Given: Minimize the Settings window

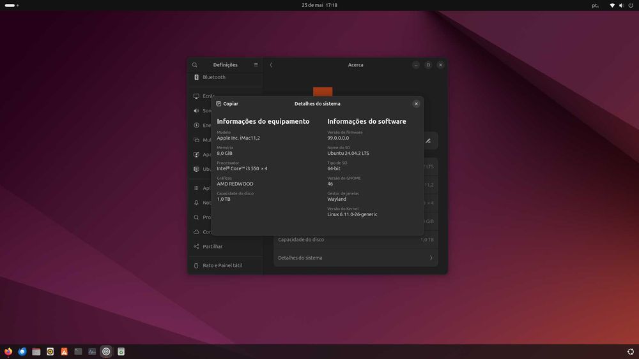Looking at the screenshot, I should [x=416, y=64].
